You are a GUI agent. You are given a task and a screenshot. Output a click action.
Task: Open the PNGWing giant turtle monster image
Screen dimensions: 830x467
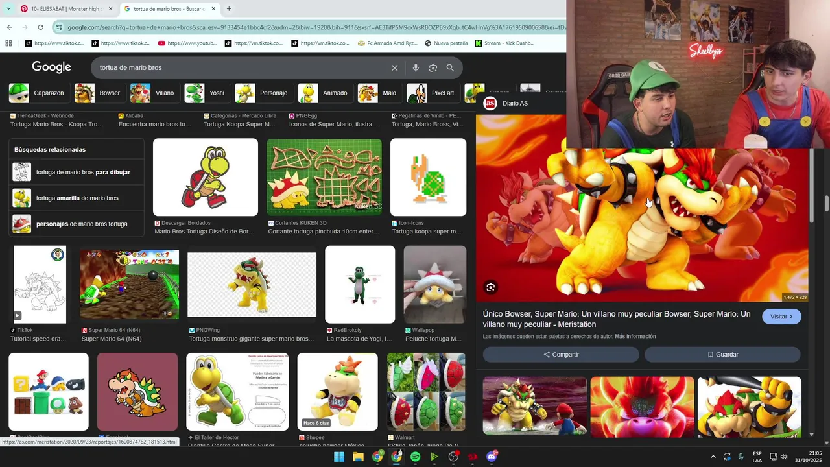[x=252, y=285]
